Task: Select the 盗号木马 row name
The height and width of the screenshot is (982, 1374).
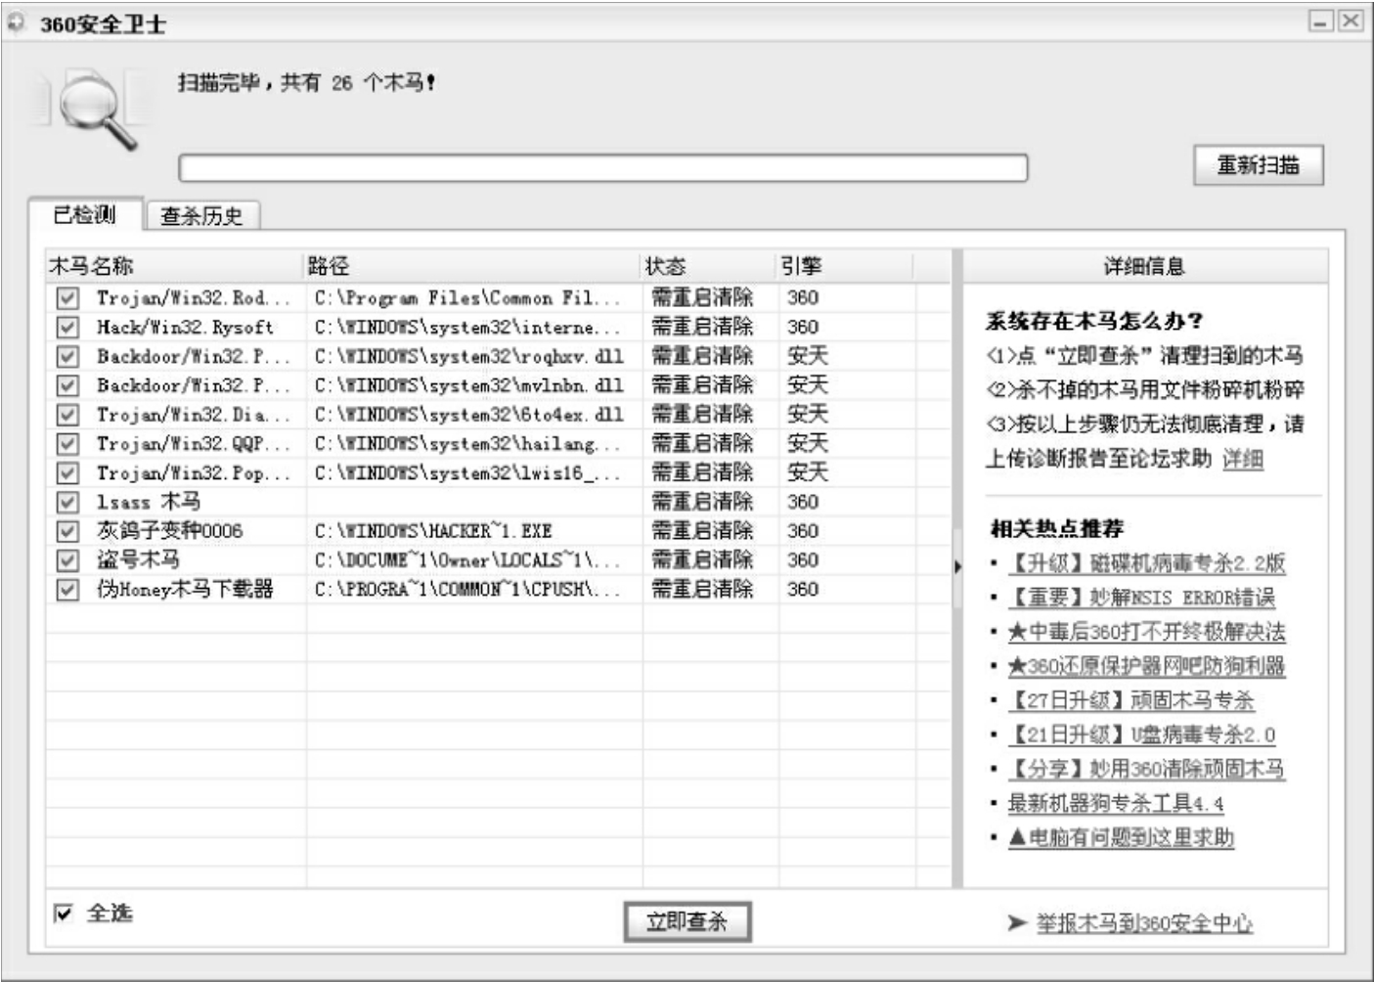Action: (x=138, y=560)
